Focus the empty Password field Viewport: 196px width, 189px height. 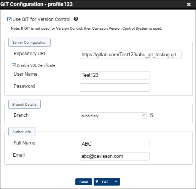click(115, 87)
